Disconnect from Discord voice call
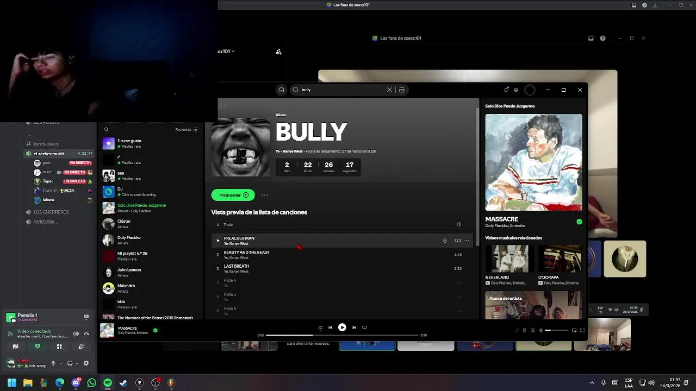Image resolution: width=696 pixels, height=391 pixels. pyautogui.click(x=86, y=334)
